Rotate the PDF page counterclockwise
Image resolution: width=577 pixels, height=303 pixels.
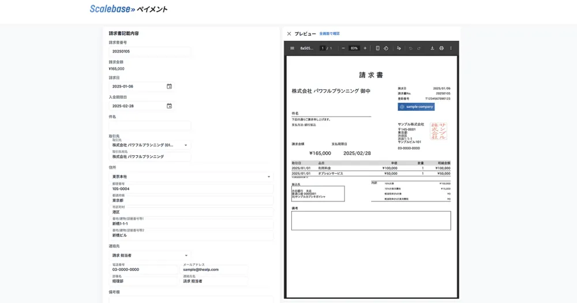click(x=386, y=48)
